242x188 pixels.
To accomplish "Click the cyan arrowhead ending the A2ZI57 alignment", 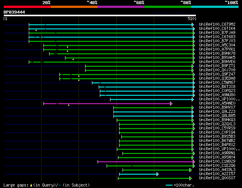I will tap(158, 174).
